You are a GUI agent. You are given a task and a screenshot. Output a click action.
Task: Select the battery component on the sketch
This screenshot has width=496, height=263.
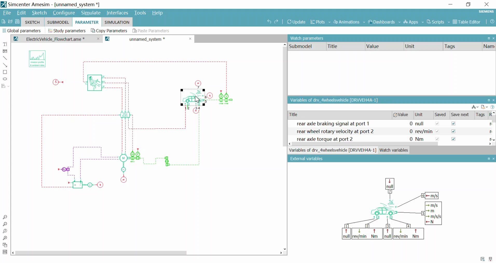78,185
